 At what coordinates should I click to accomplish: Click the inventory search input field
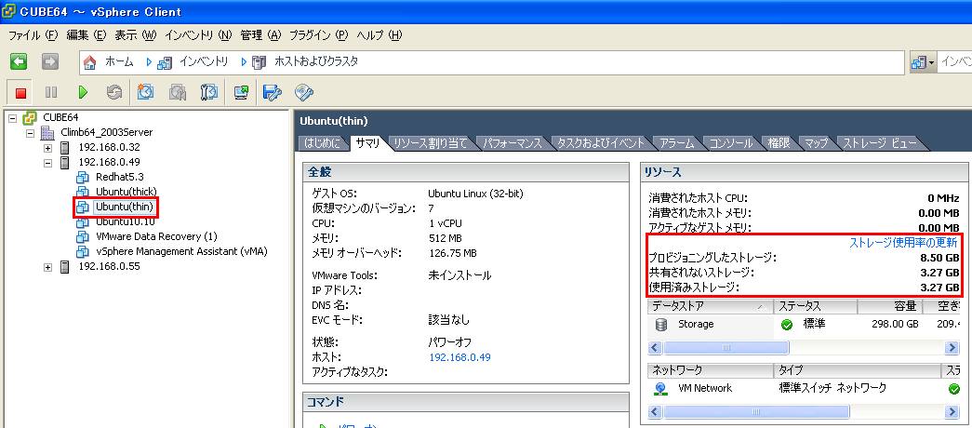955,62
